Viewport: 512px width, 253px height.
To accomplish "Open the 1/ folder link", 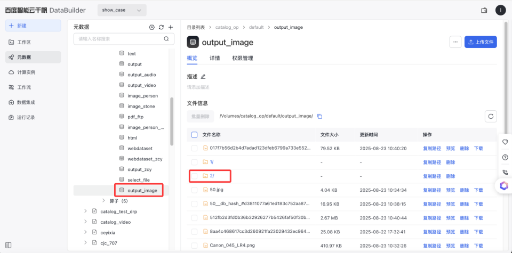I will (x=212, y=162).
